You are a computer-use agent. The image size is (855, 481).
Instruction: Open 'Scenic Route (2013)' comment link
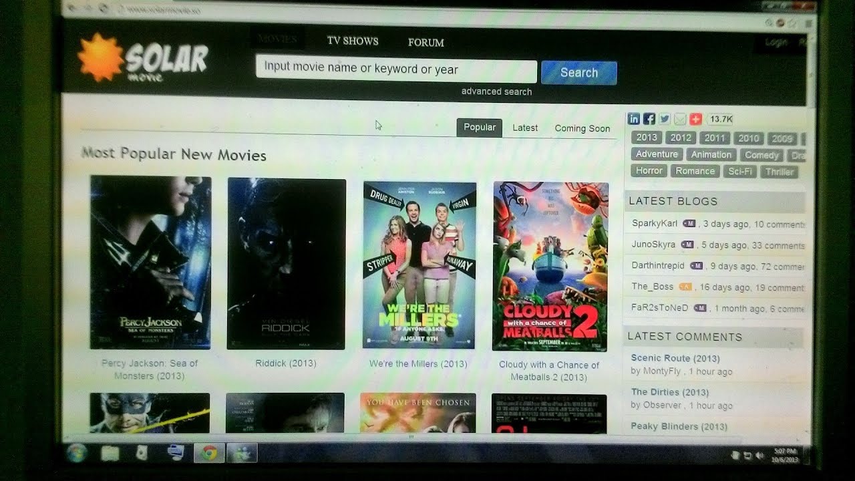675,358
